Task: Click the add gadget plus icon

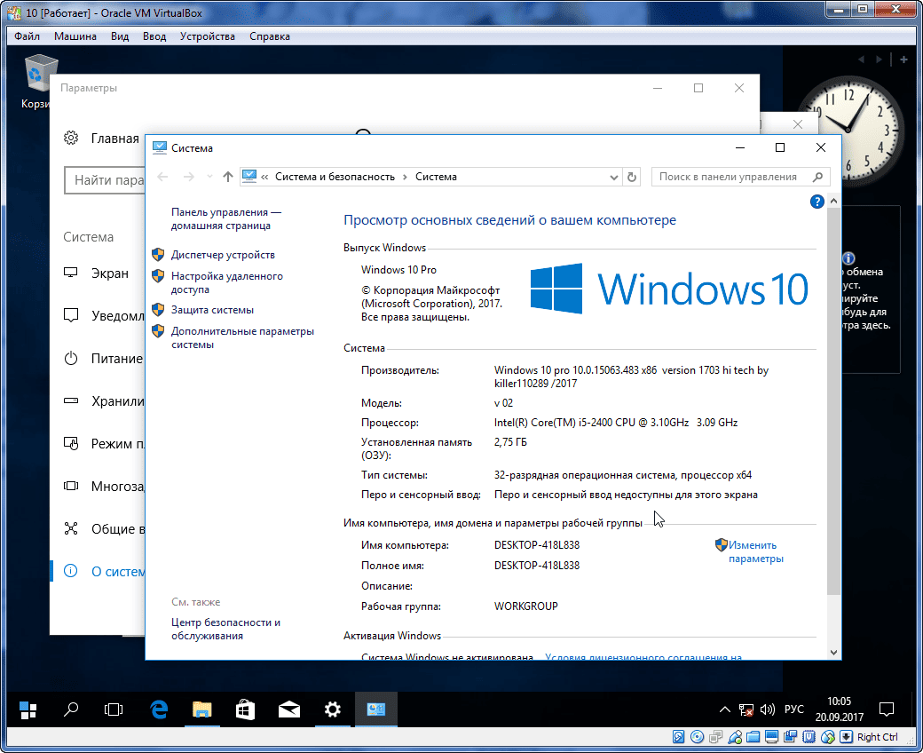Action: tap(903, 59)
